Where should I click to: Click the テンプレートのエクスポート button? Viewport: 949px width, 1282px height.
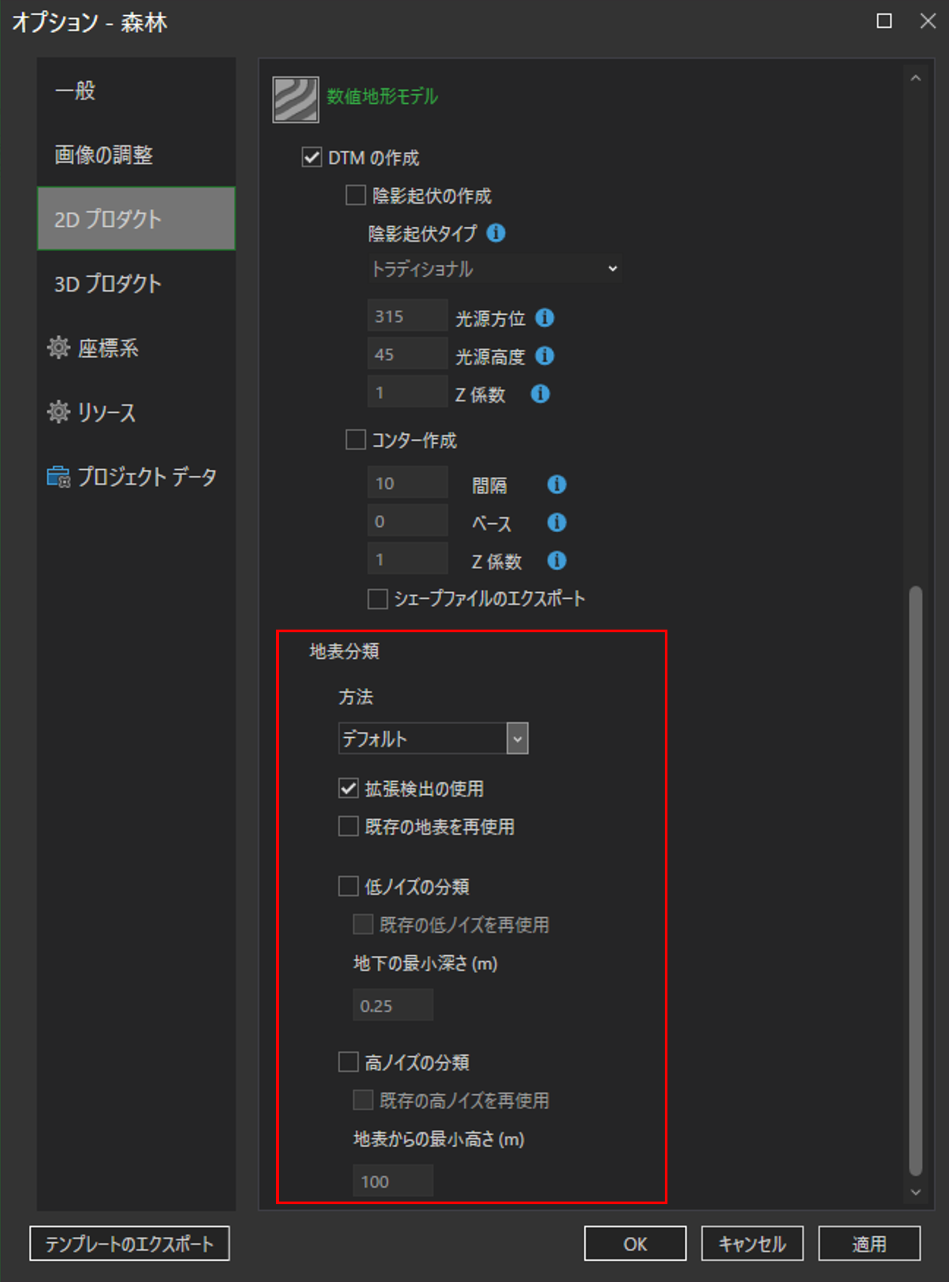(x=129, y=1244)
